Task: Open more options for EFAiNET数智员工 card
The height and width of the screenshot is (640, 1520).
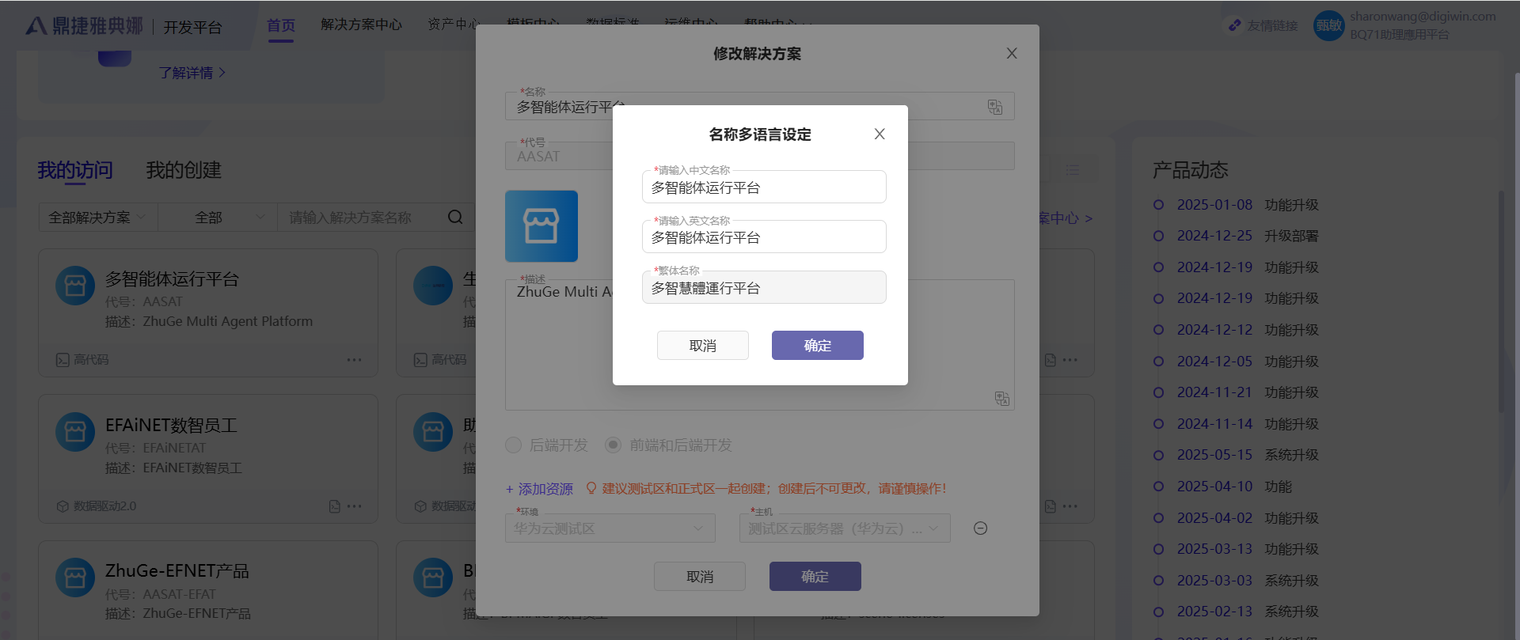Action: tap(354, 506)
